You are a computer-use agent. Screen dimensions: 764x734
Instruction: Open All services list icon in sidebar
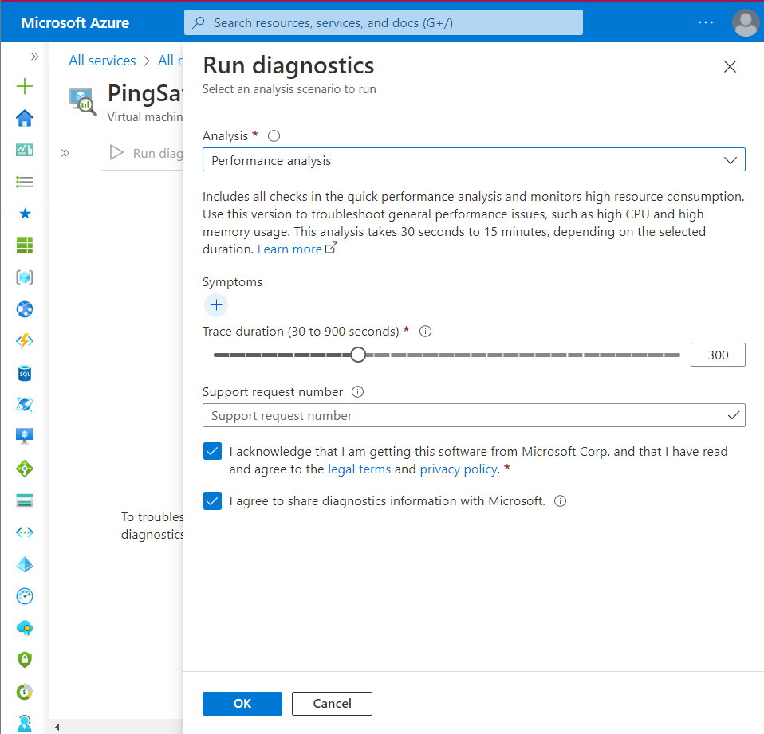pyautogui.click(x=25, y=182)
